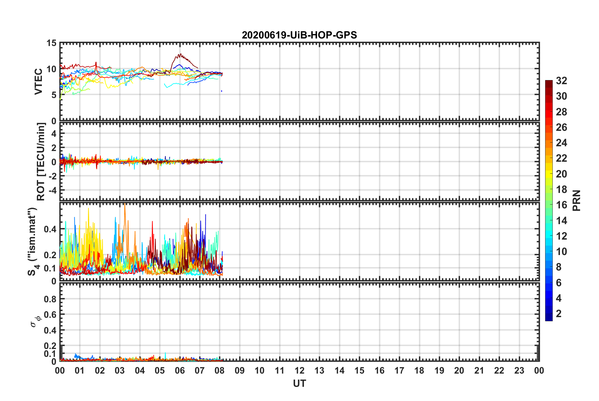Click the ROT axis tick label -4

pyautogui.click(x=52, y=190)
